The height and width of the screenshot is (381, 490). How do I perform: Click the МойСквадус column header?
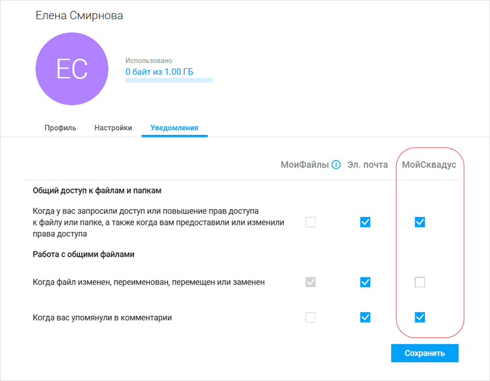[x=429, y=165]
